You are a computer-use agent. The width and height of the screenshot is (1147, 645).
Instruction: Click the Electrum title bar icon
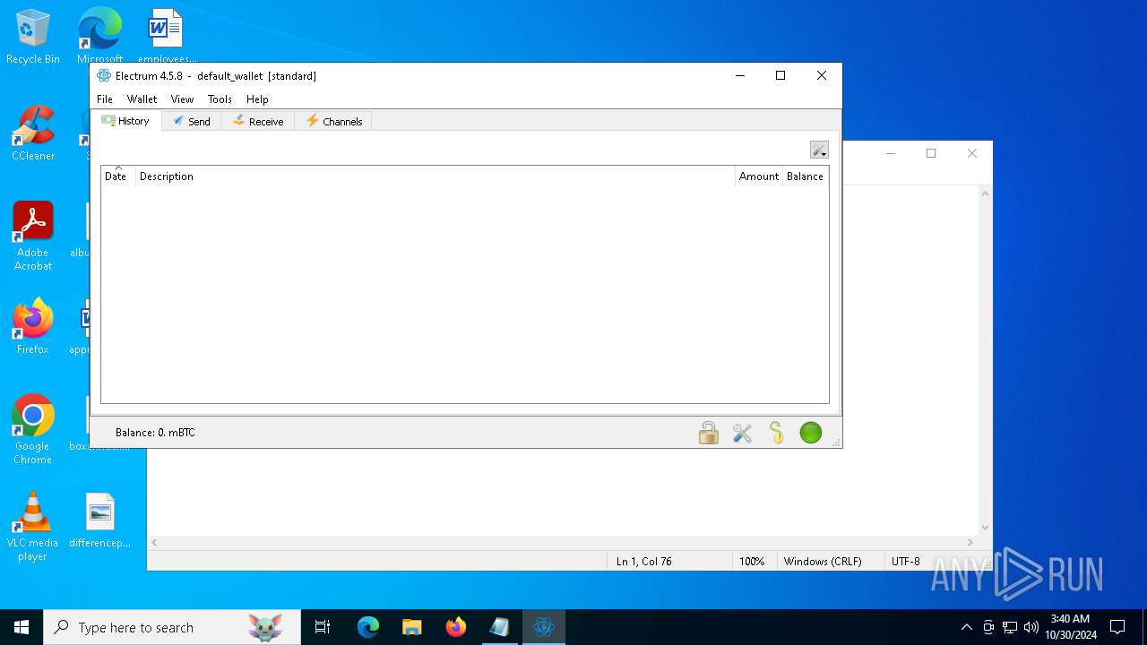104,76
